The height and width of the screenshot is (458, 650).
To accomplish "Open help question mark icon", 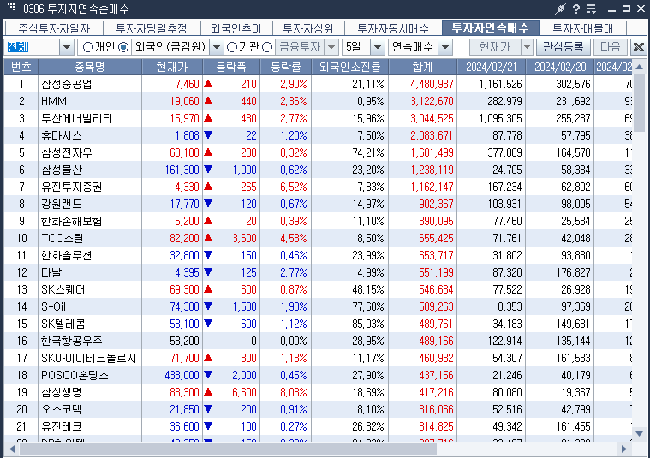I will click(x=576, y=9).
